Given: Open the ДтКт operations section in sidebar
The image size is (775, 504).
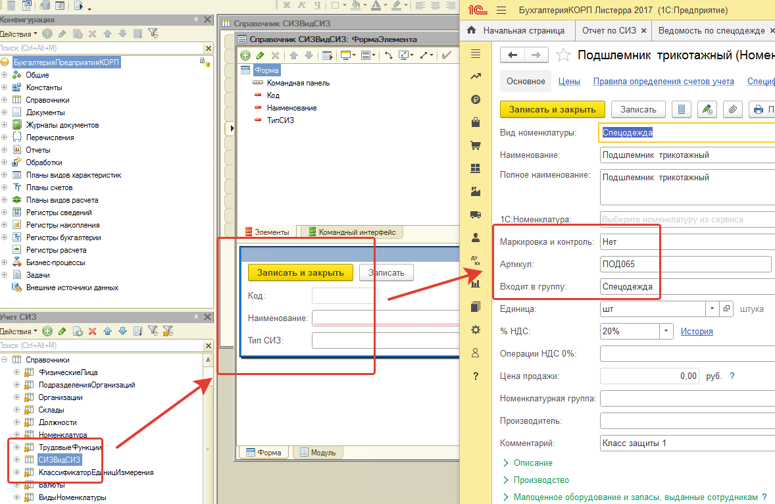Looking at the screenshot, I should click(476, 261).
